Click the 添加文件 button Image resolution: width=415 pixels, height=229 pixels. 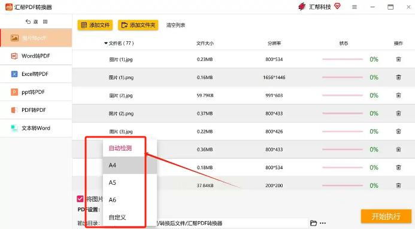click(x=95, y=25)
